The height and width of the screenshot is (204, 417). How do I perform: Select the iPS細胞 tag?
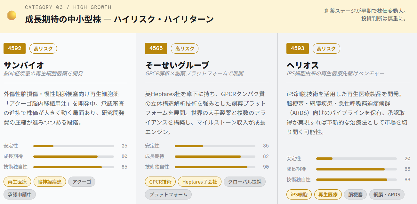[299, 194]
